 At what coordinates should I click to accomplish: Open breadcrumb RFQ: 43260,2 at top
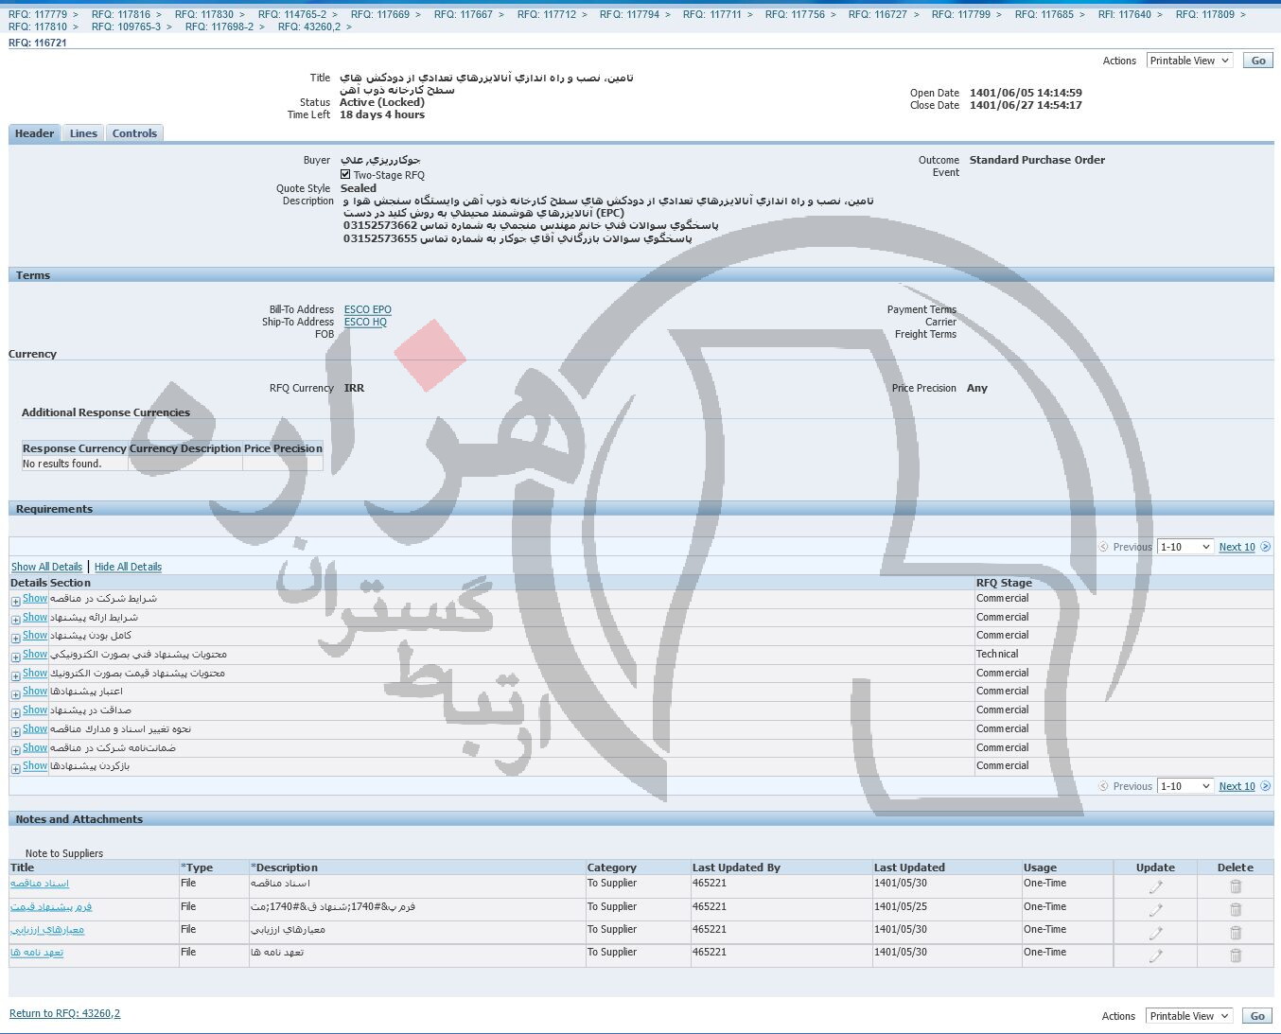pyautogui.click(x=309, y=26)
